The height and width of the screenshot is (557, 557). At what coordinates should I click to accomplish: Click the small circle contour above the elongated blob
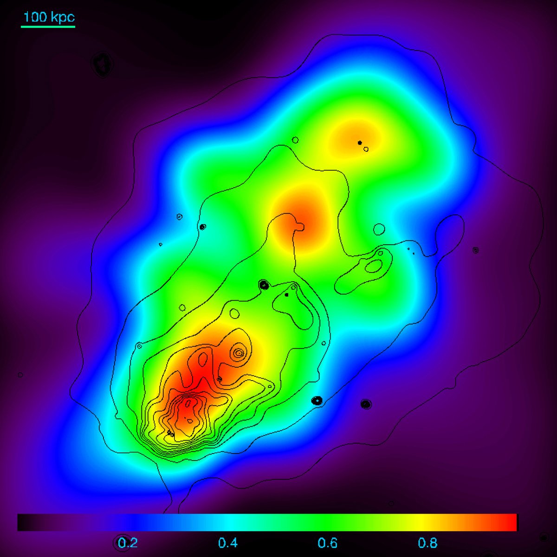pyautogui.click(x=379, y=229)
